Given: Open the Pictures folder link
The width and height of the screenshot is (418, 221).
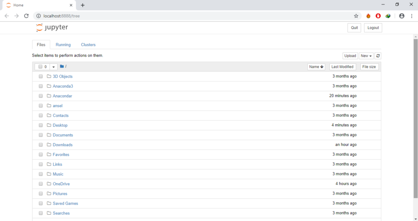Looking at the screenshot, I should point(60,194).
